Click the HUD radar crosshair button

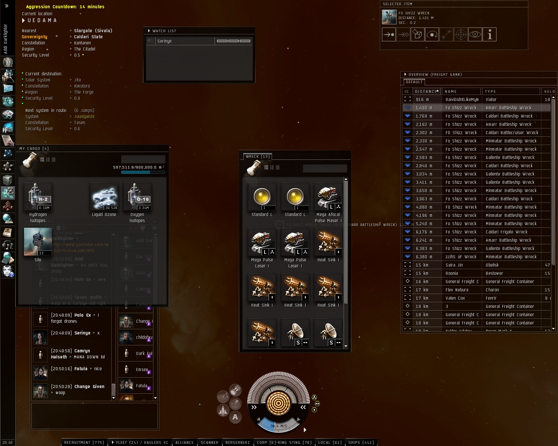[235, 404]
